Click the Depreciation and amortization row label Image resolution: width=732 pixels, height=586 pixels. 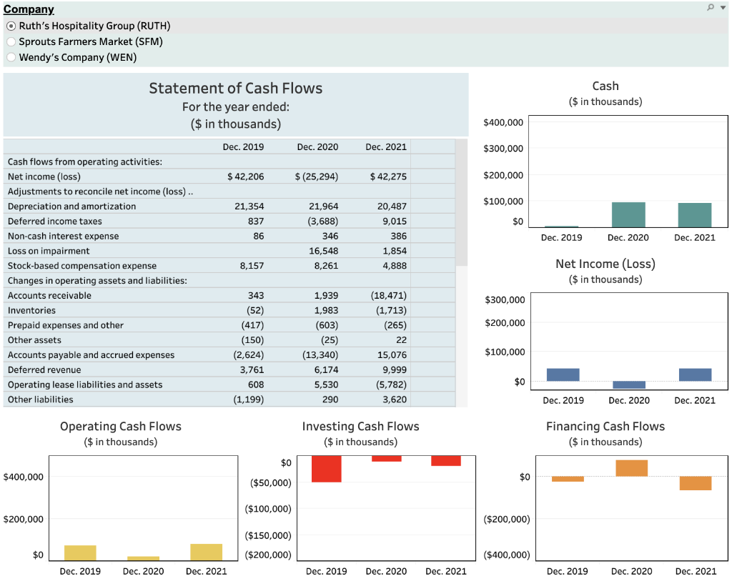[72, 207]
